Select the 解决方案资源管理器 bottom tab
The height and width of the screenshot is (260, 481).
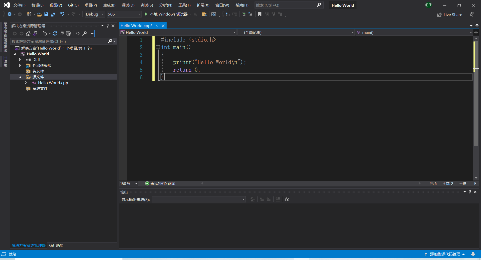point(29,245)
